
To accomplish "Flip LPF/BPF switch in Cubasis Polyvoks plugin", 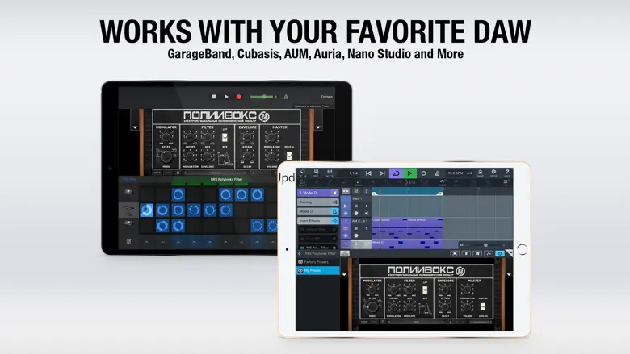I will pos(425,289).
